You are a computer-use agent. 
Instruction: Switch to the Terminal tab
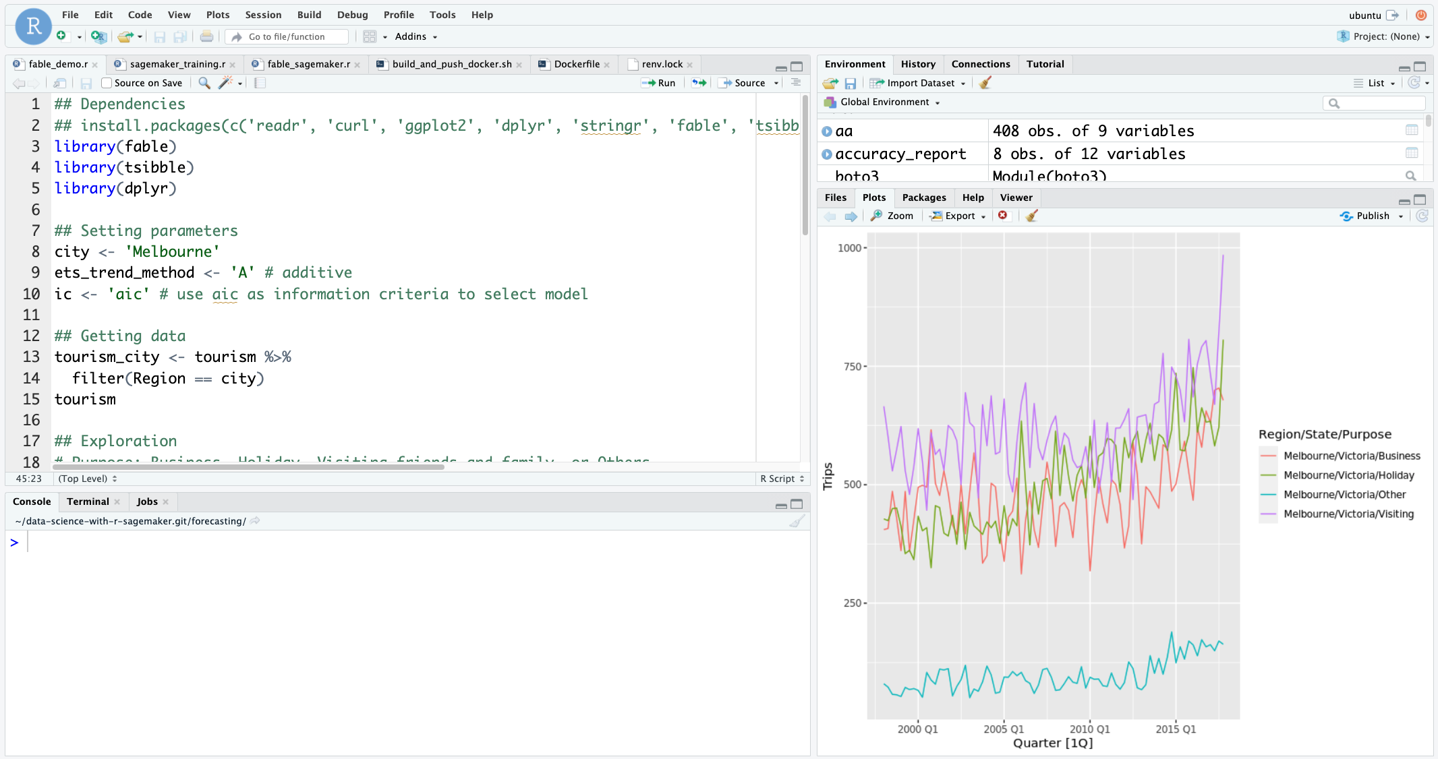pos(88,502)
